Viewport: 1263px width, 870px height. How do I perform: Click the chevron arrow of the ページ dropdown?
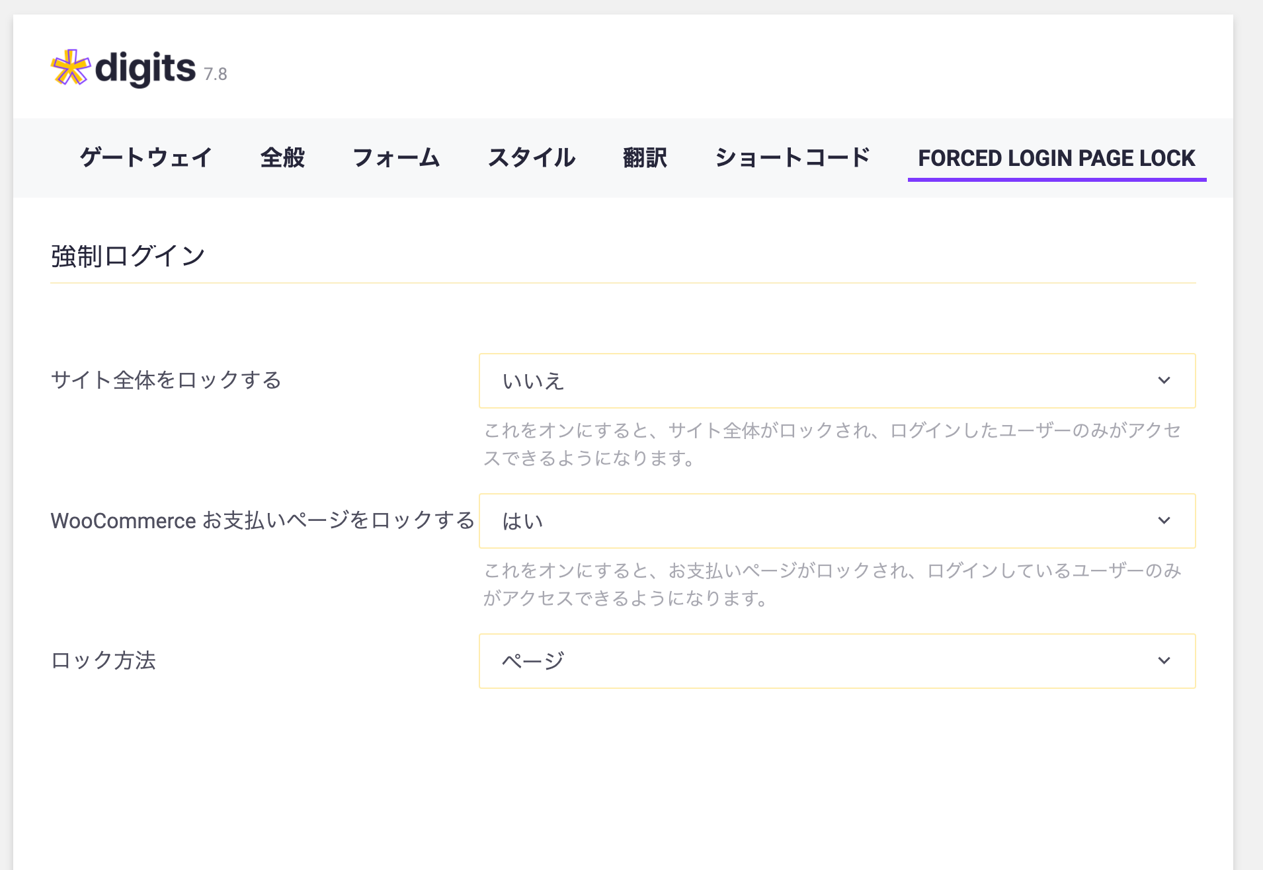coord(1164,660)
